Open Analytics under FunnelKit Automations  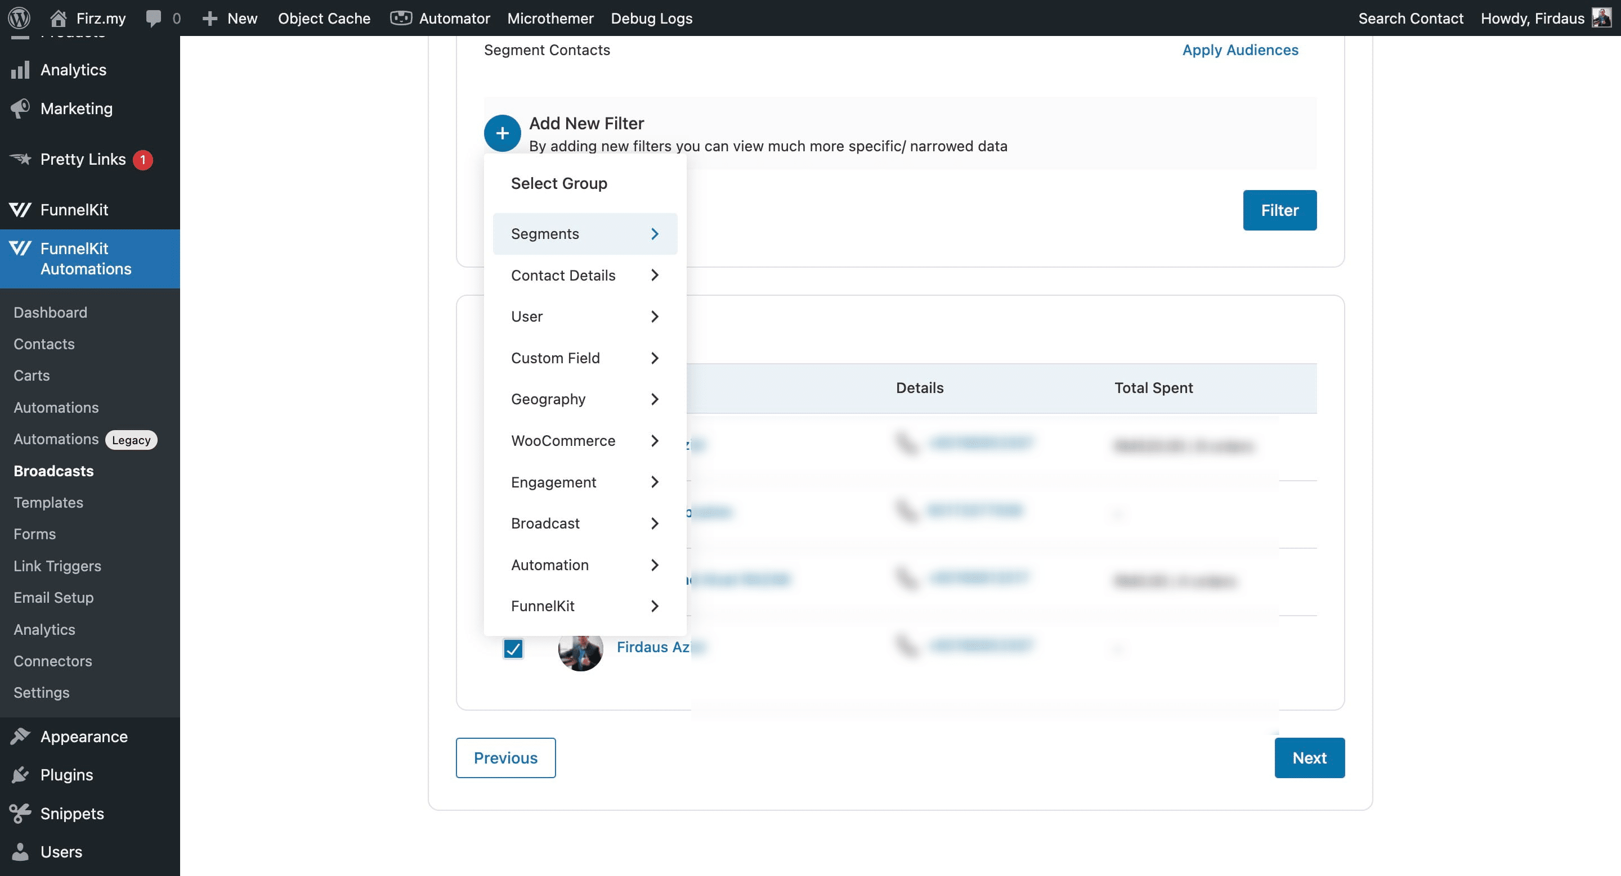point(44,629)
